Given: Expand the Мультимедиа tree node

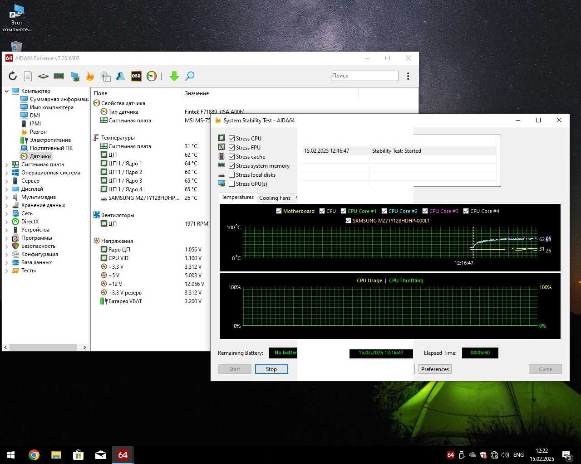Looking at the screenshot, I should tap(7, 197).
